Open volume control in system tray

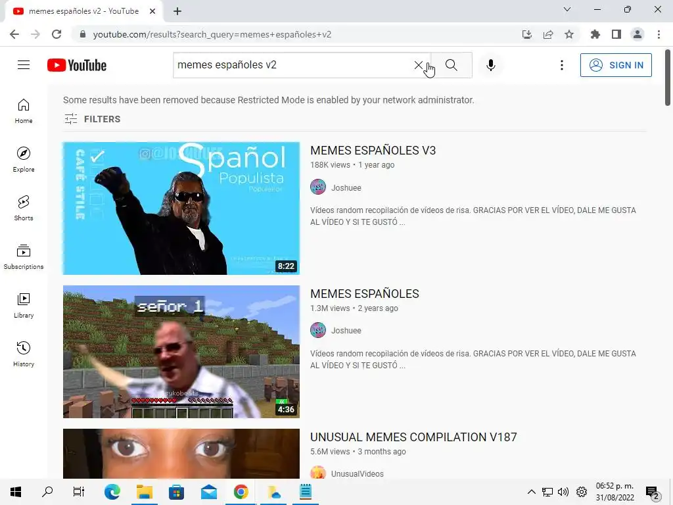point(563,492)
